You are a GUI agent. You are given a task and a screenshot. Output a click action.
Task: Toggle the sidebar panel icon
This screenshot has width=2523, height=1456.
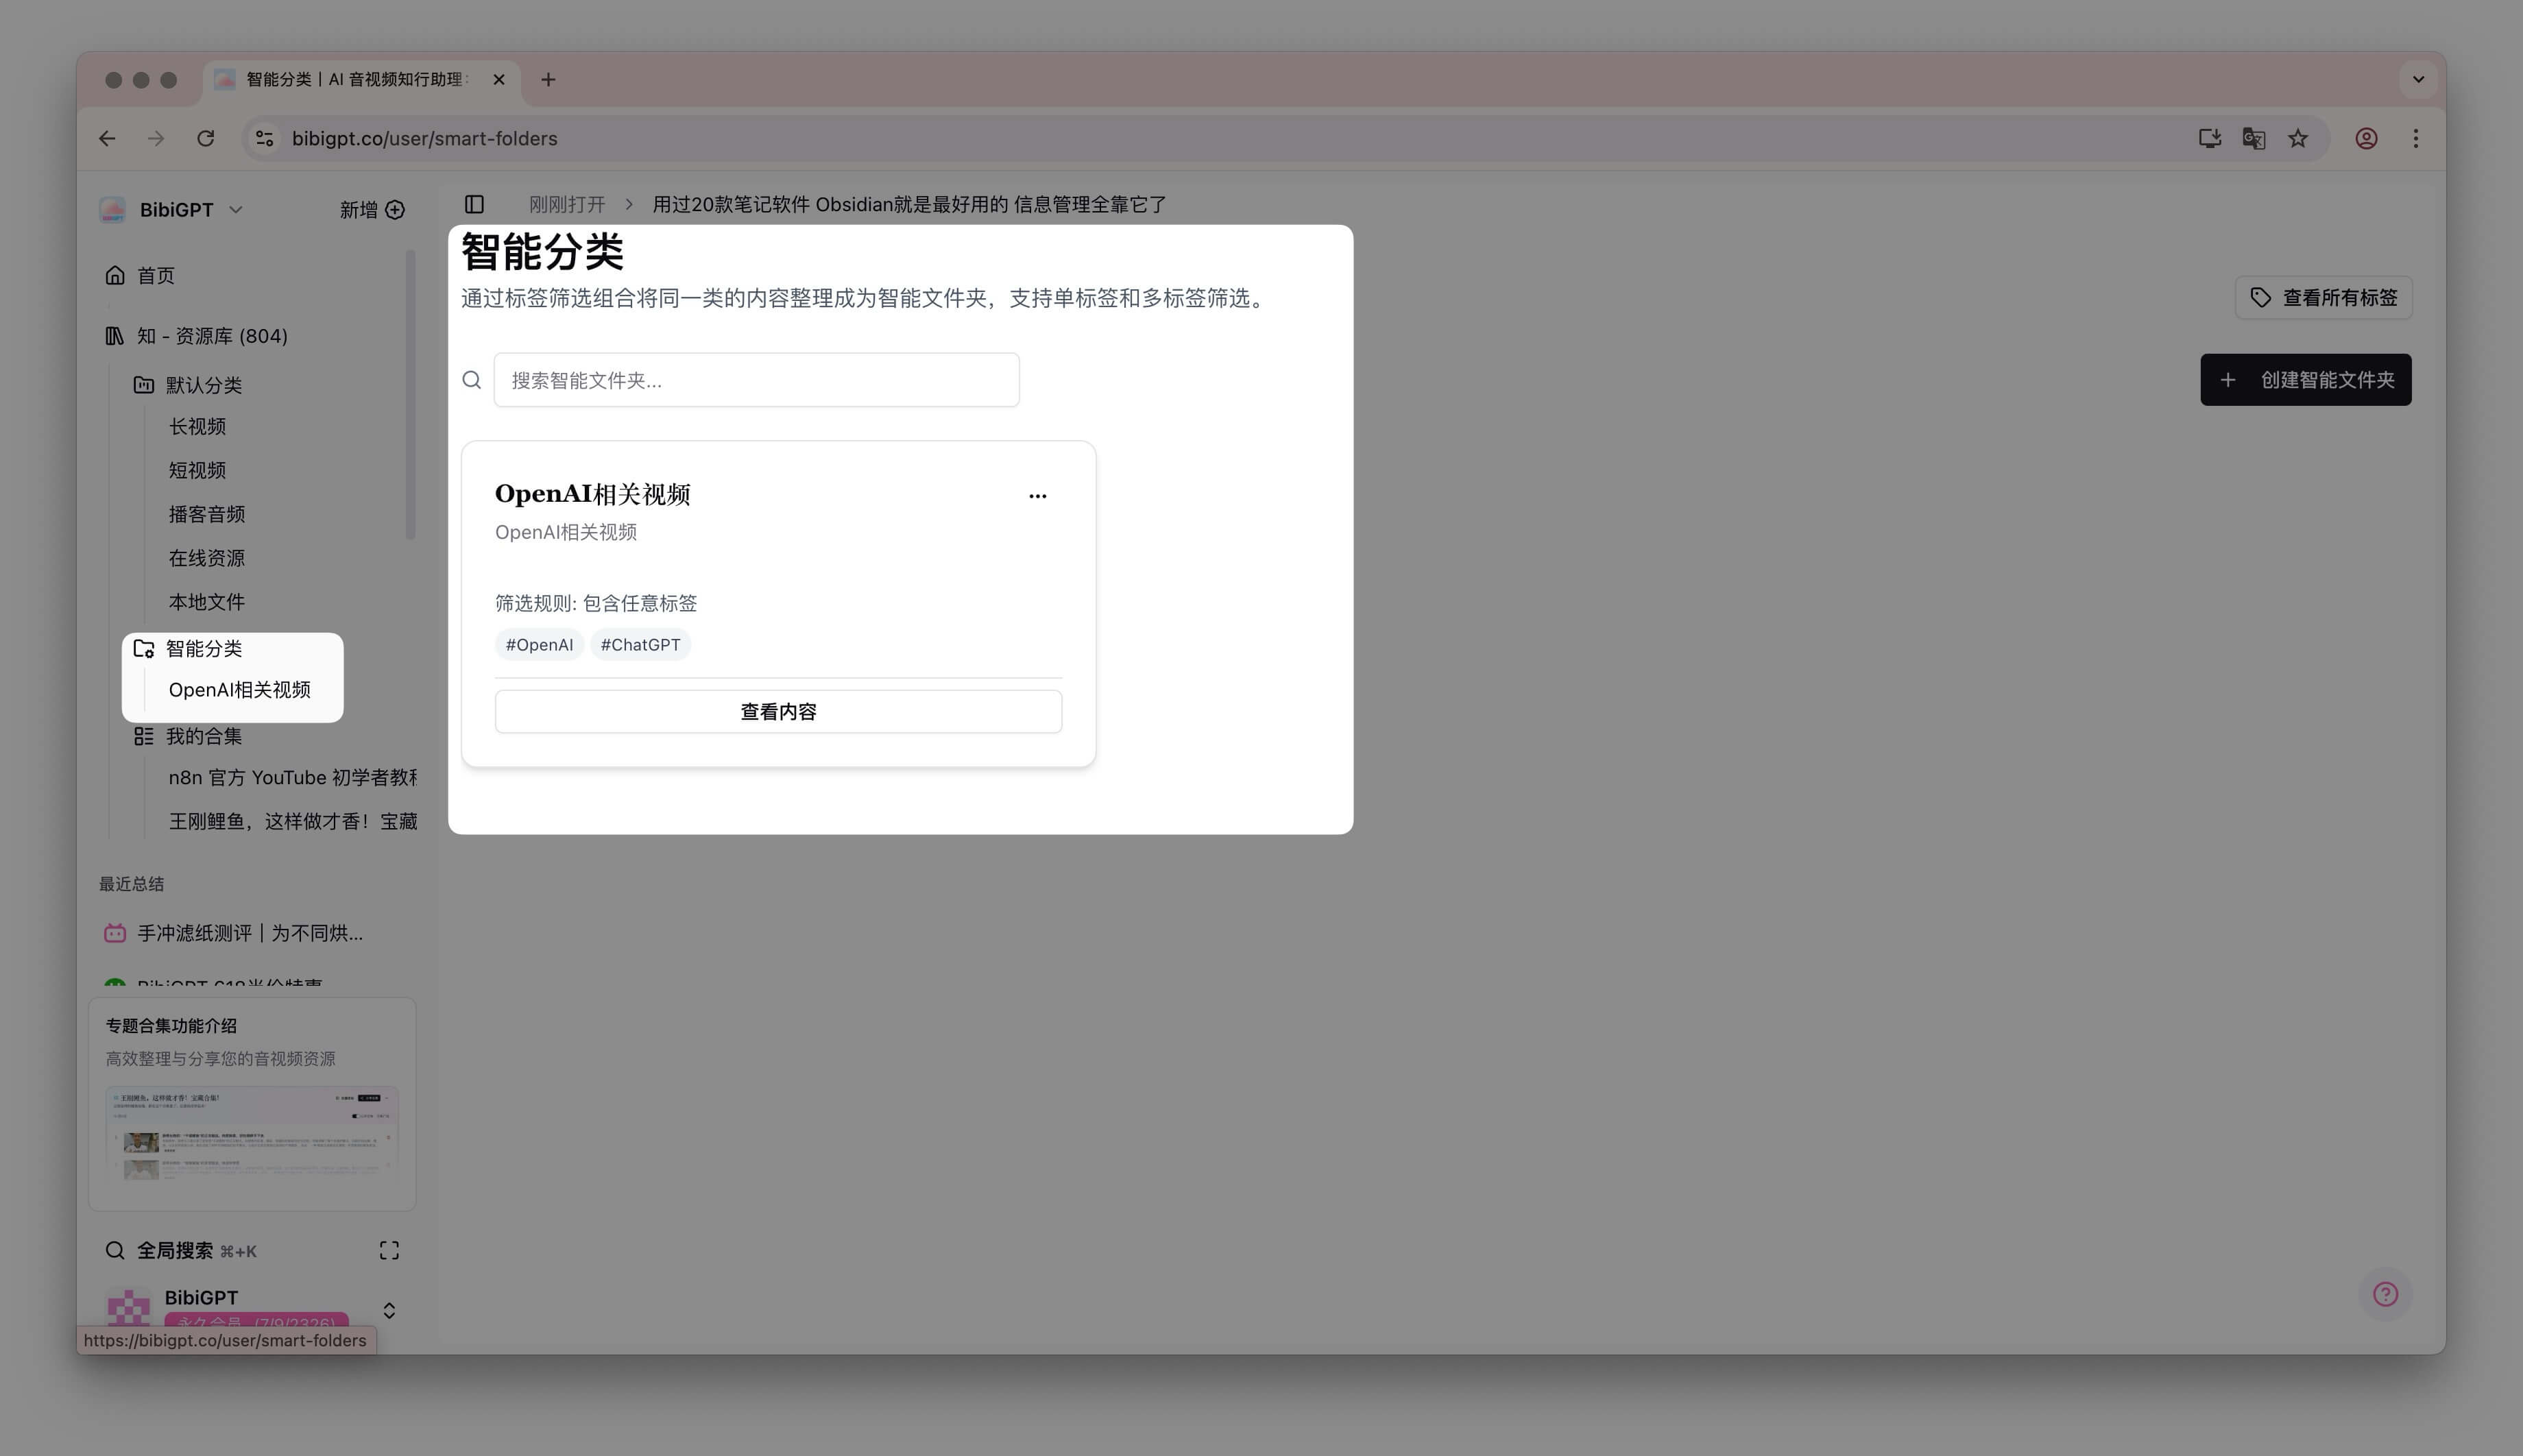coord(474,204)
